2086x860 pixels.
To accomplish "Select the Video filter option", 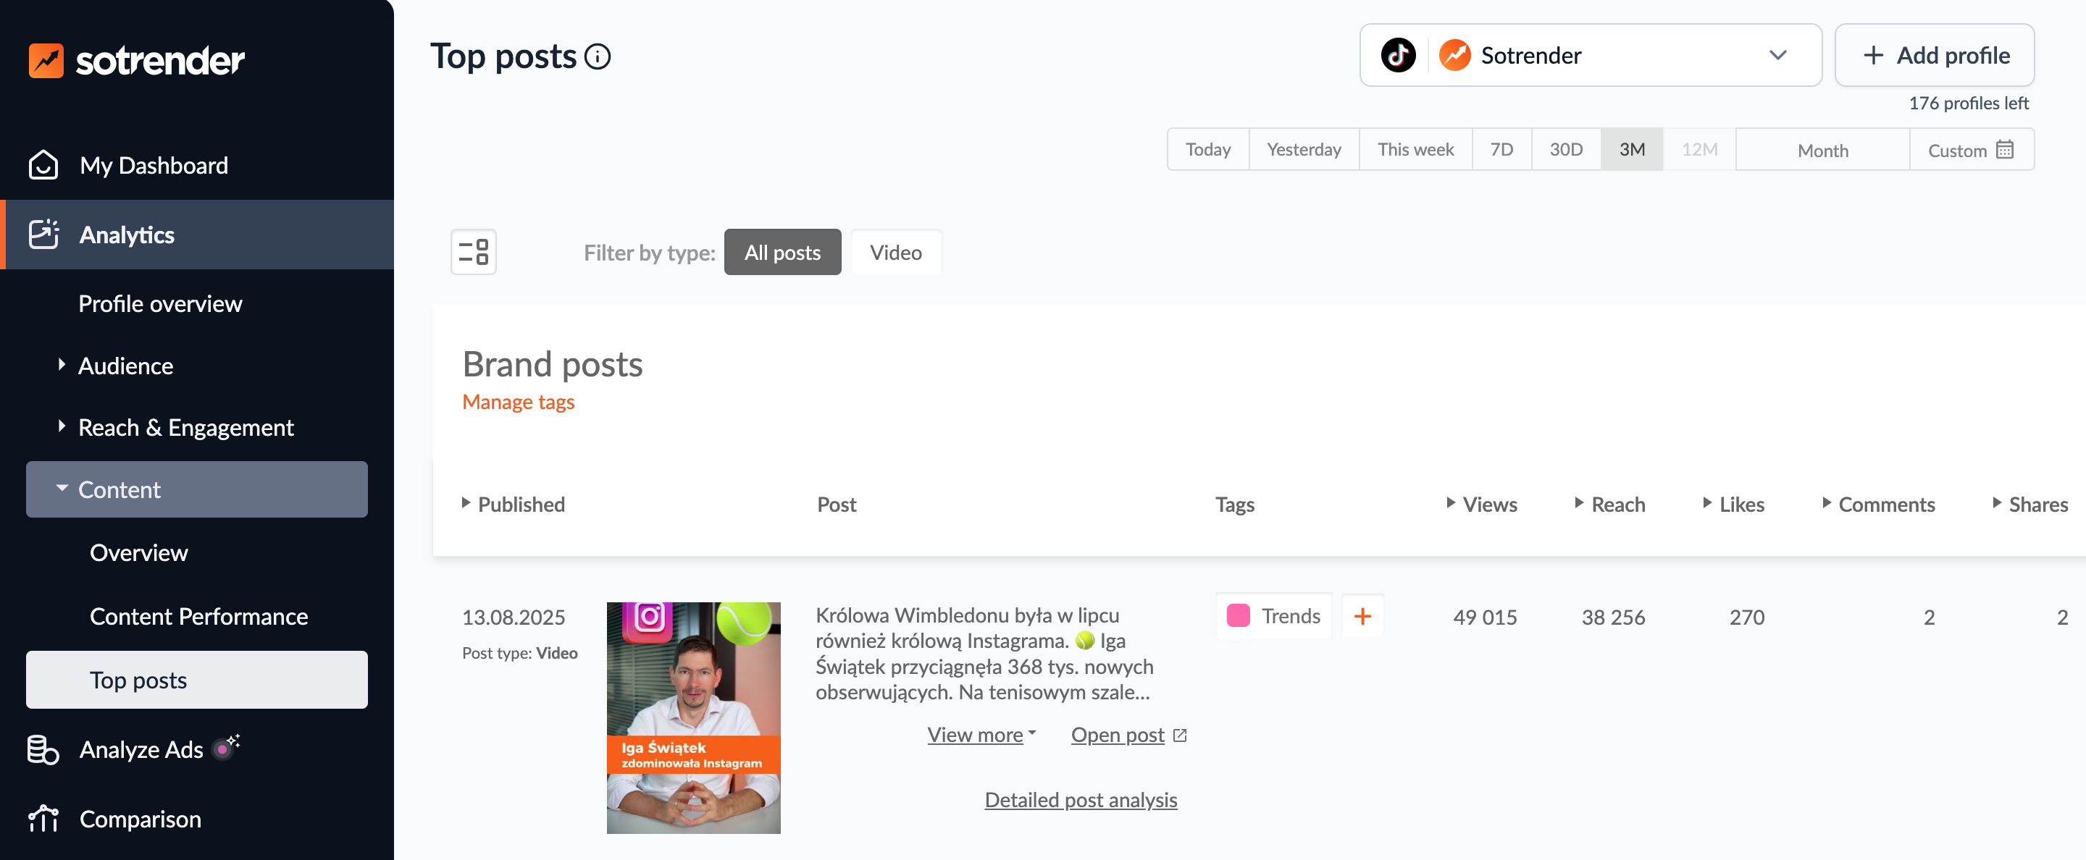I will tap(896, 252).
